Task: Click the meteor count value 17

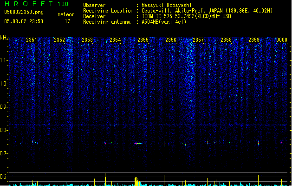Action: (67, 21)
